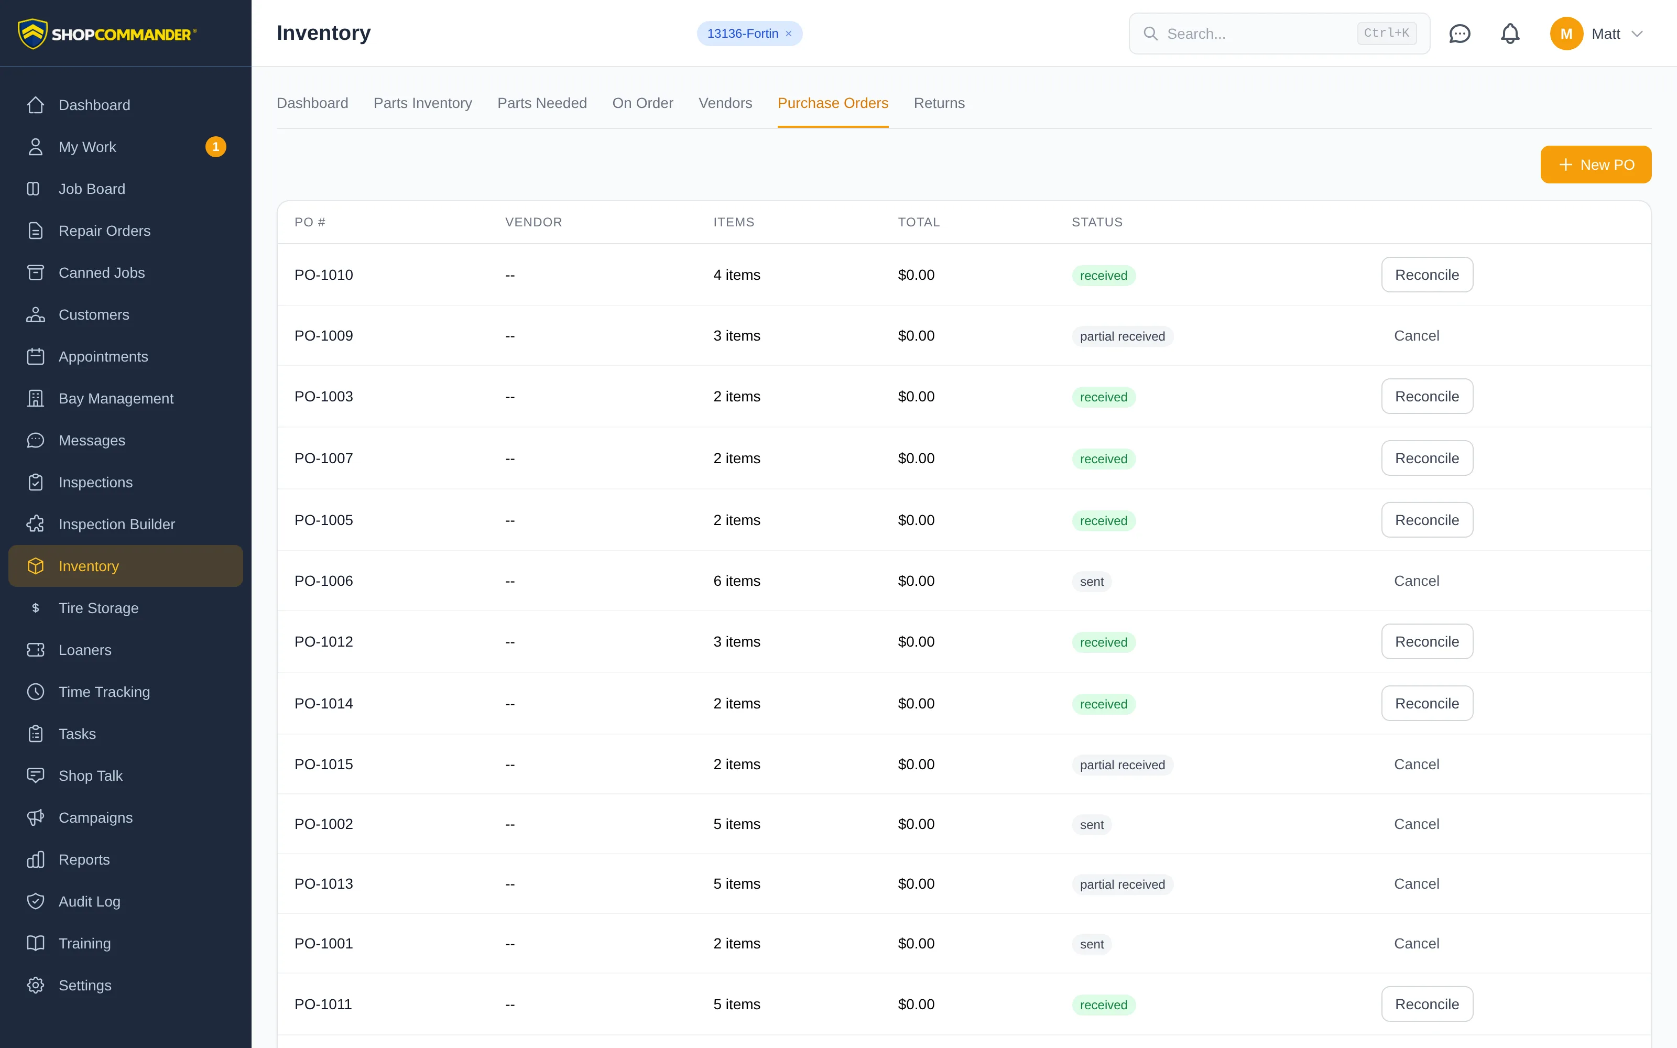Click the My Work person icon

(35, 147)
